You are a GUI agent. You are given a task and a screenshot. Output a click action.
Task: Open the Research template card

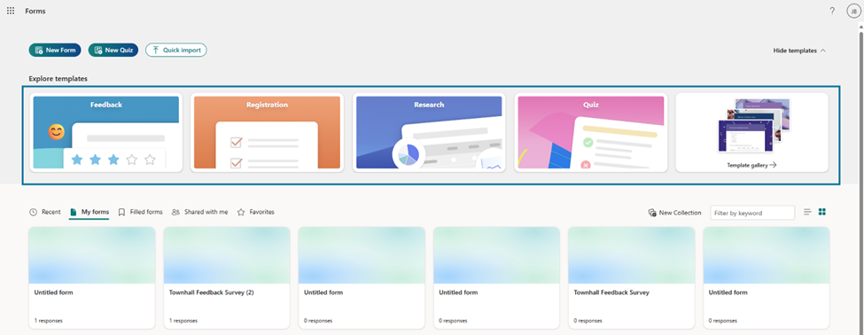[x=429, y=132]
